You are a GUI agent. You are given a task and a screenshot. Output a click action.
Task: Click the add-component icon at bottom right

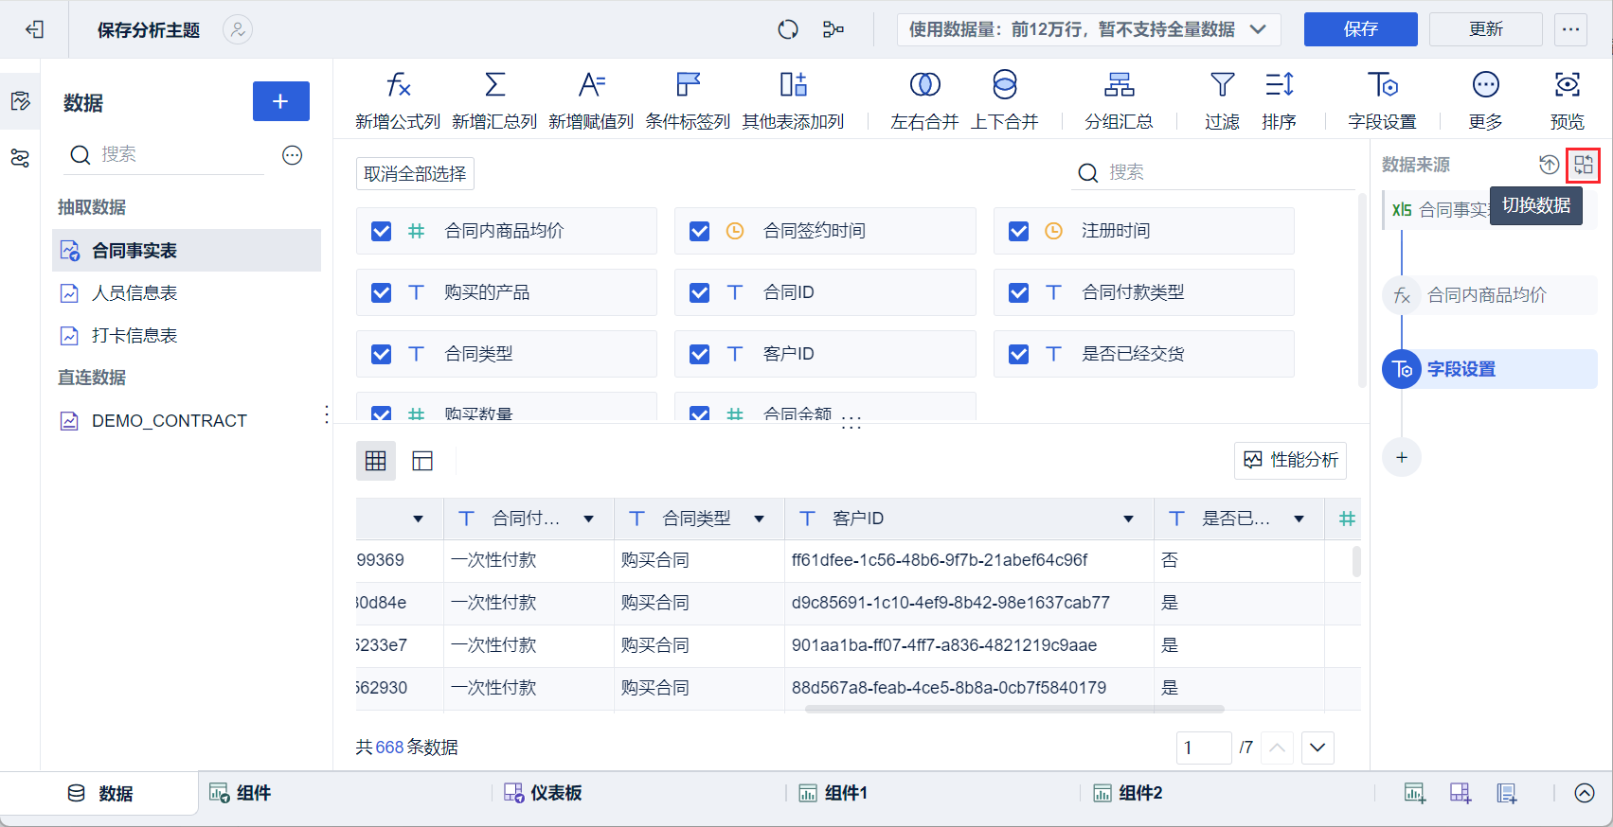(1414, 793)
